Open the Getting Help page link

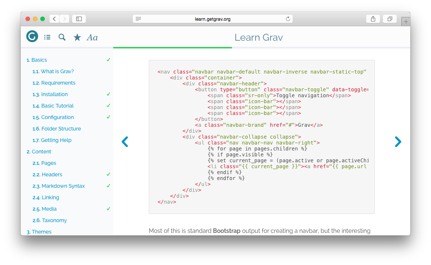56,140
